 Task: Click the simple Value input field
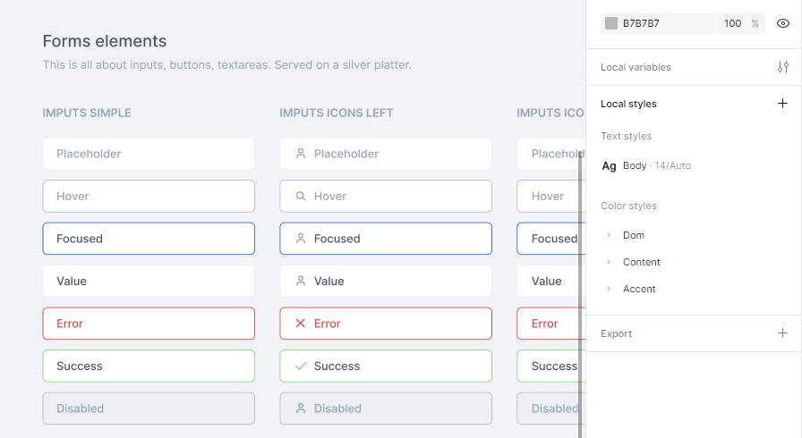pos(149,281)
